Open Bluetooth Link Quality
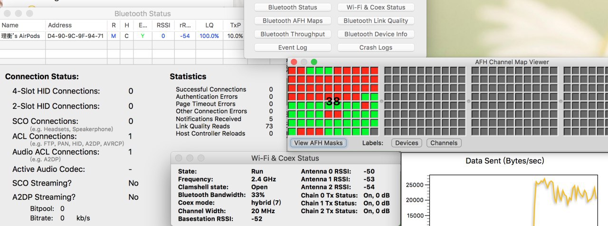The image size is (608, 226). pos(376,20)
